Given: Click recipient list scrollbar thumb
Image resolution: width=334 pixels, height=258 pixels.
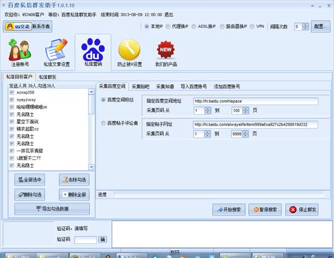Looking at the screenshot, I should coord(91,104).
